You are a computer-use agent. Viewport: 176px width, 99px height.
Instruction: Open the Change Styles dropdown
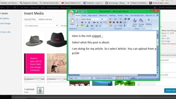click(141, 23)
